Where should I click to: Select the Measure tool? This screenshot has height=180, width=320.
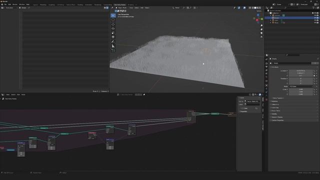(x=113, y=46)
